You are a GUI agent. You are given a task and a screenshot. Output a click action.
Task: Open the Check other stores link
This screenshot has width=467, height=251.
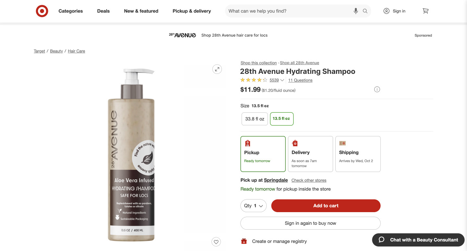click(309, 180)
